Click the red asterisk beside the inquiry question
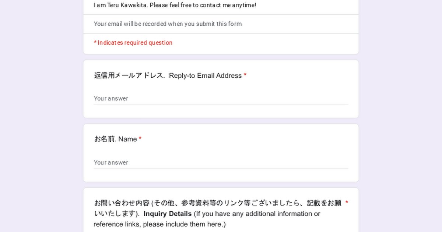 (x=347, y=203)
